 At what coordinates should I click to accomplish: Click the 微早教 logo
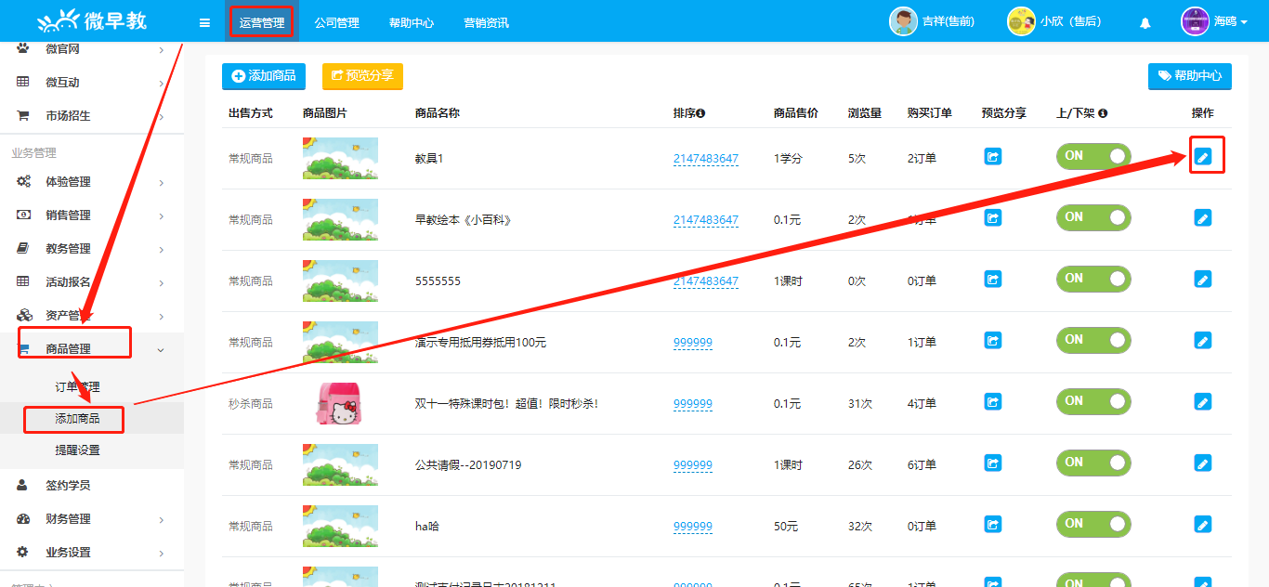[92, 20]
